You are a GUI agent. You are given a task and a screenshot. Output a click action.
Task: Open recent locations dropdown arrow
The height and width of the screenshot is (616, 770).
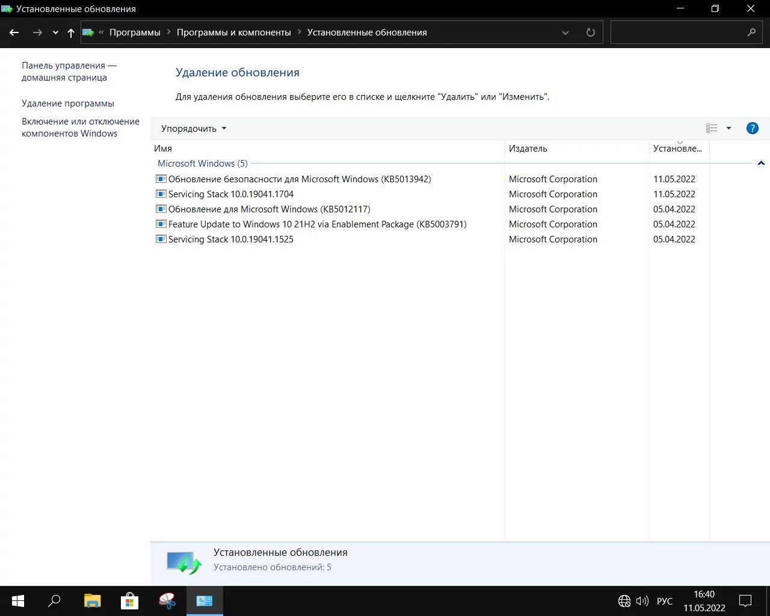click(55, 33)
